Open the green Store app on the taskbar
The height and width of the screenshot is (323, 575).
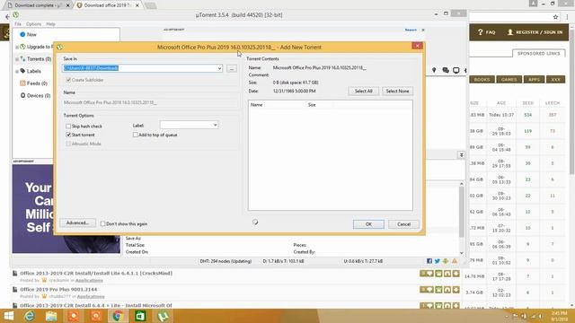140,316
